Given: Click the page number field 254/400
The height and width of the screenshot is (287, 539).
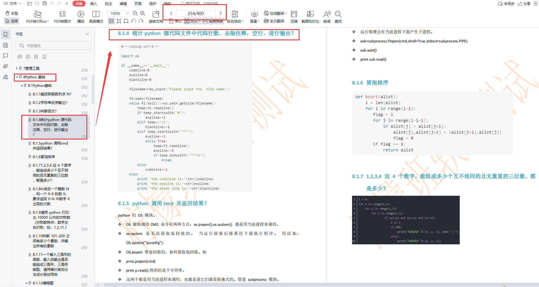Looking at the screenshot, I should tap(196, 13).
